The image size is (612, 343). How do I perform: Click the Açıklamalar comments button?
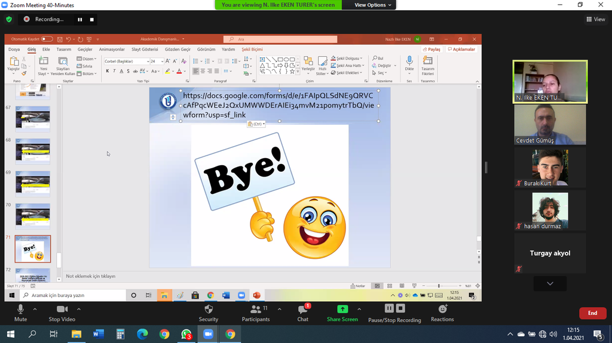461,50
